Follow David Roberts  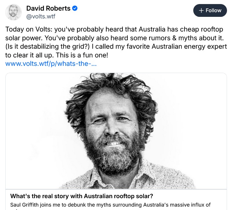[210, 11]
